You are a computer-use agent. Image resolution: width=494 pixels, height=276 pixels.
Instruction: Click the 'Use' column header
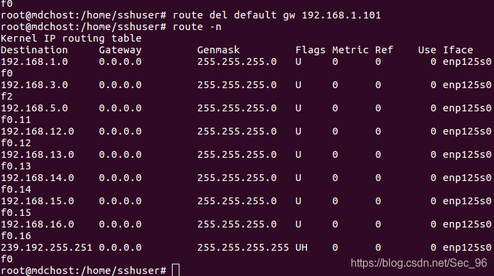[x=427, y=50]
